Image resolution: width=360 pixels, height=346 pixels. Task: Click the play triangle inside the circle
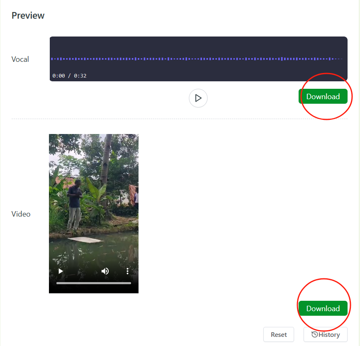tap(198, 98)
